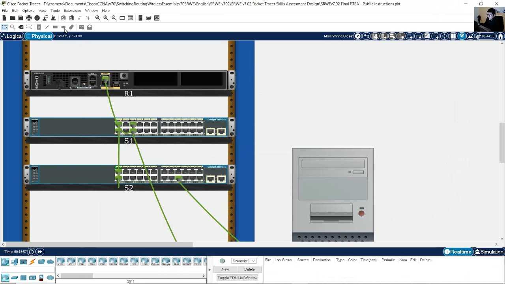Image resolution: width=505 pixels, height=284 pixels.
Task: Click the Navigation compass icon
Action: 358,36
